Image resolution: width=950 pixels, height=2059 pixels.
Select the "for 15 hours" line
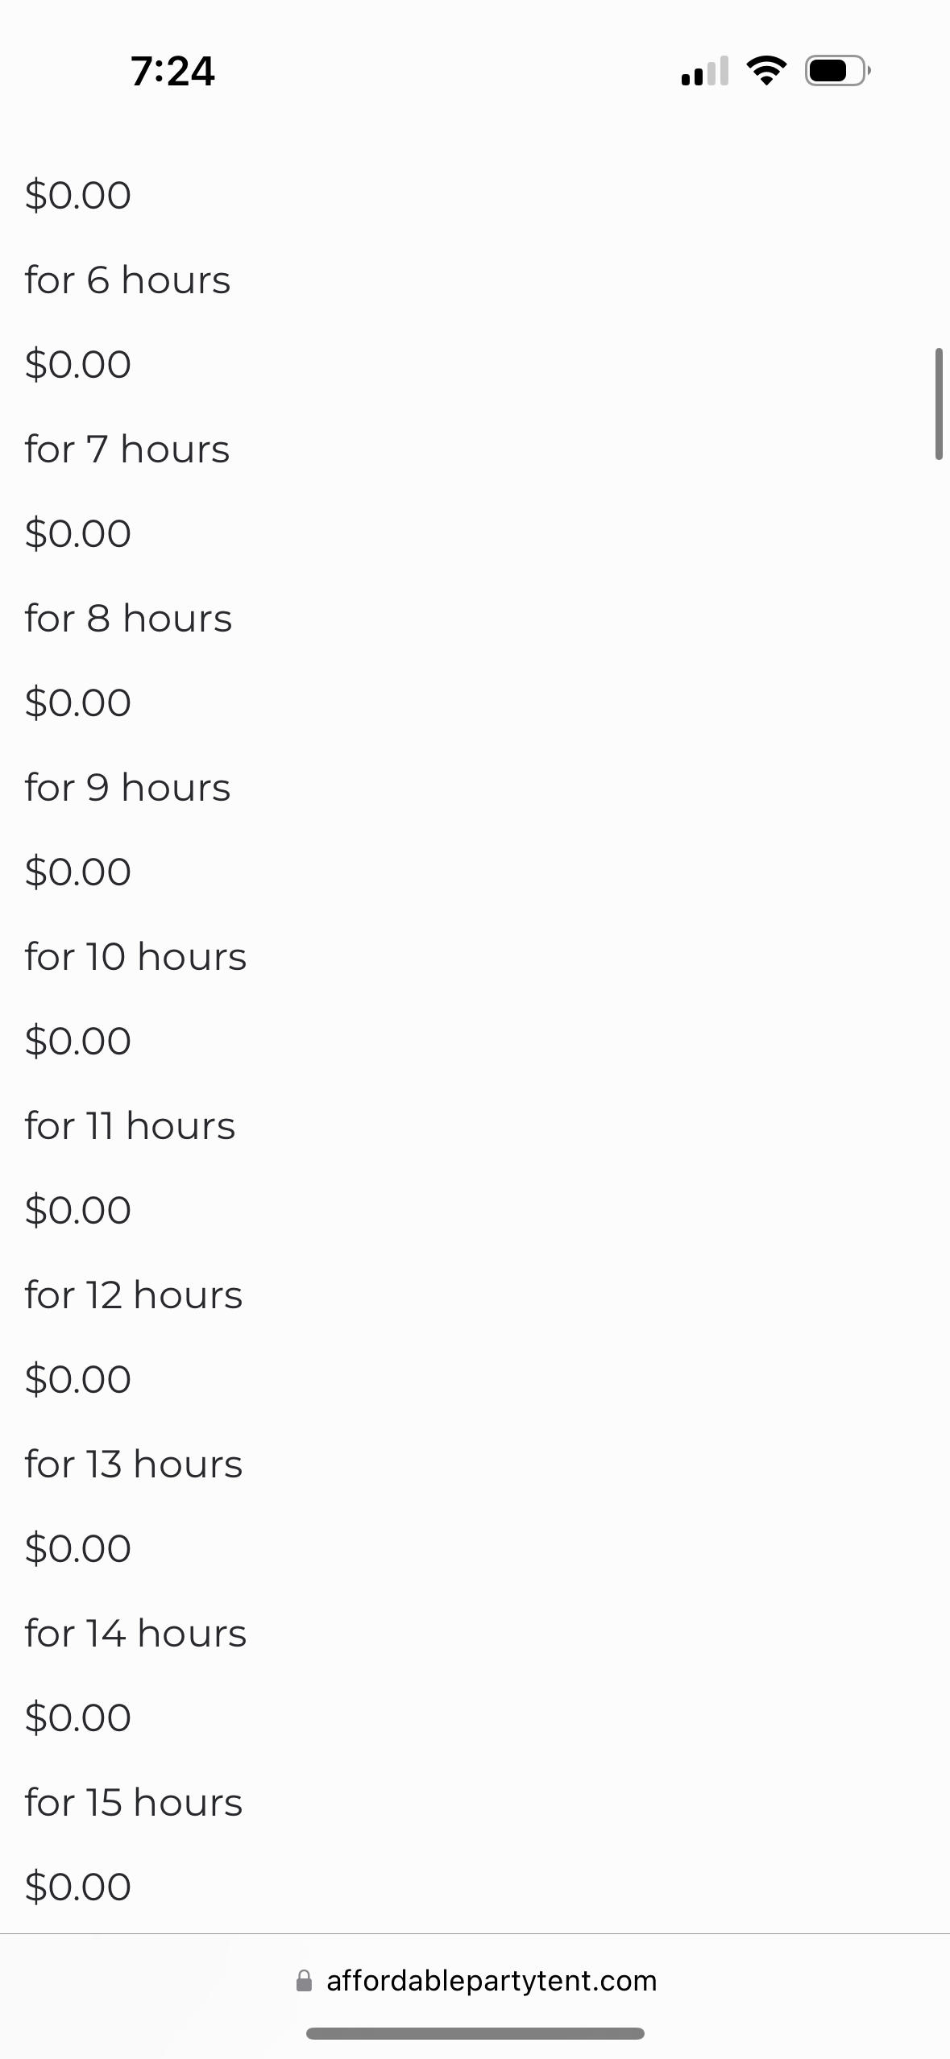(x=134, y=1803)
